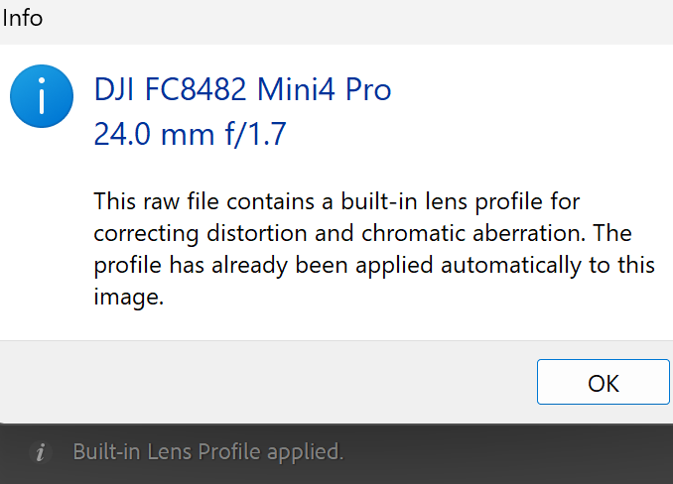The height and width of the screenshot is (484, 673).
Task: Click the small info icon in the status bar
Action: click(x=41, y=453)
